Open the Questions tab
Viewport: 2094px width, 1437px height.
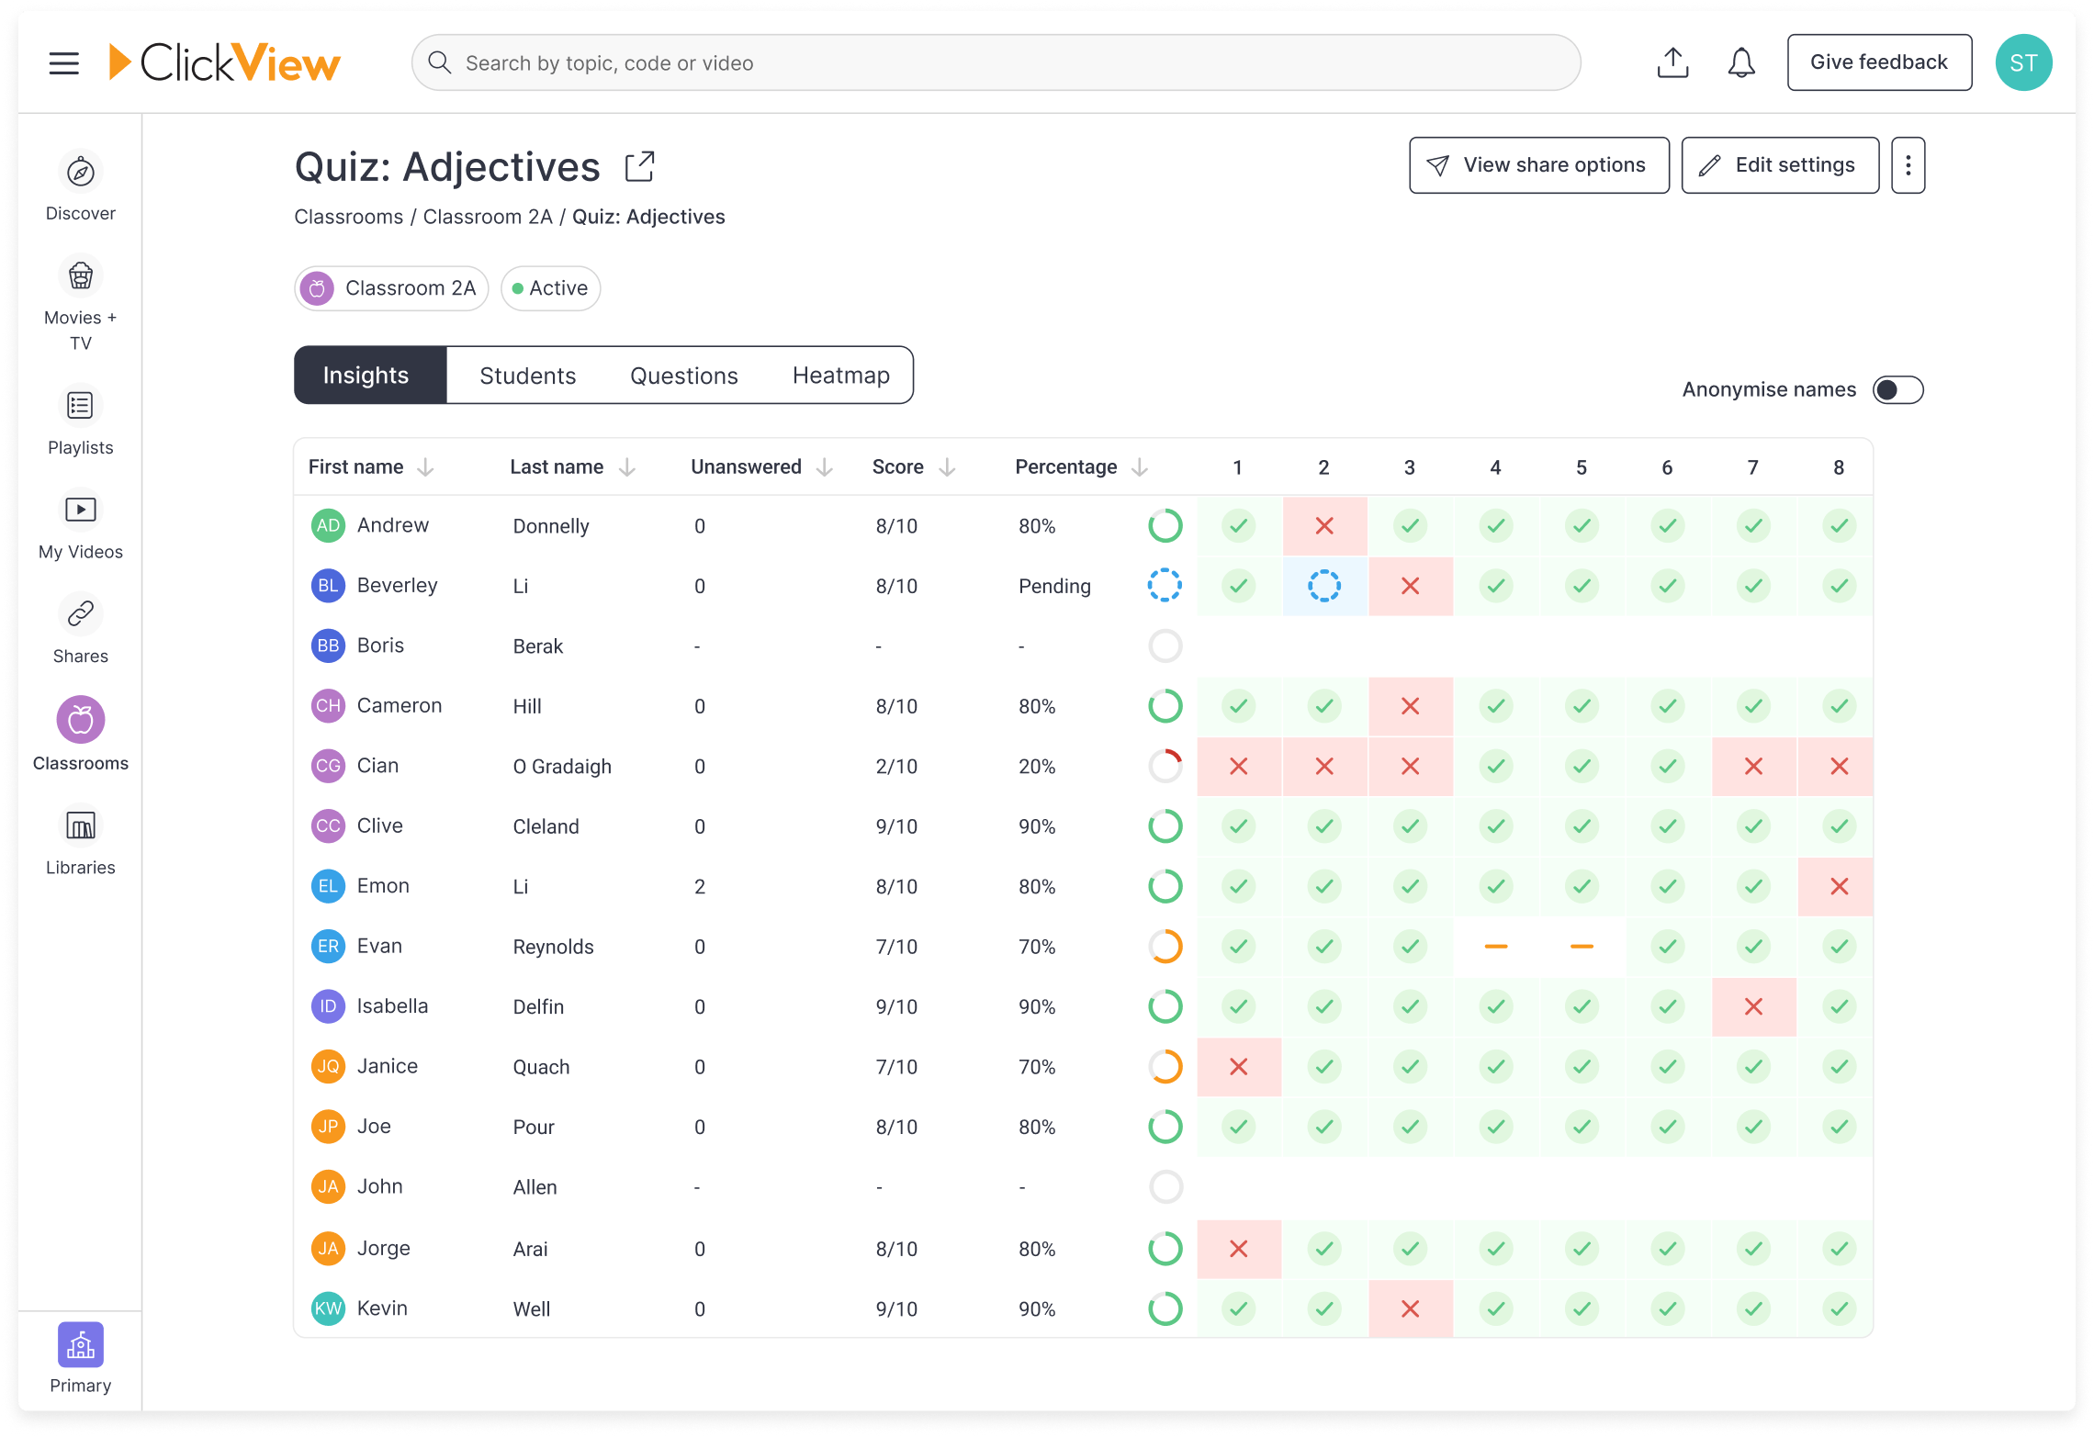click(x=683, y=375)
